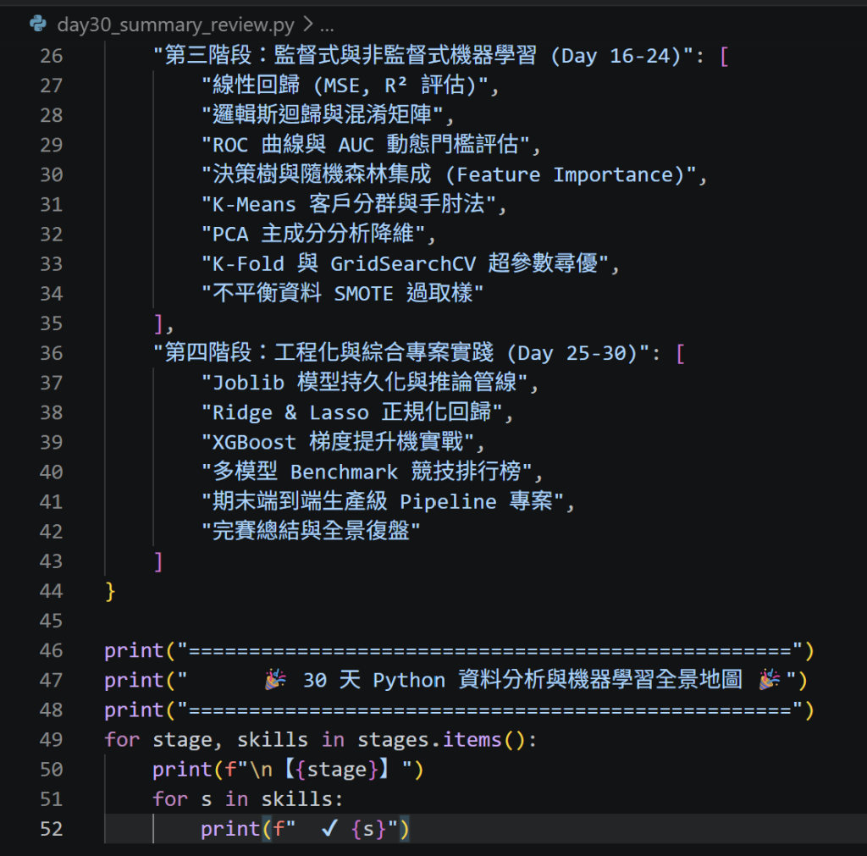
Task: Click the "GridSearchCV" word on line 33
Action: pyautogui.click(x=403, y=264)
